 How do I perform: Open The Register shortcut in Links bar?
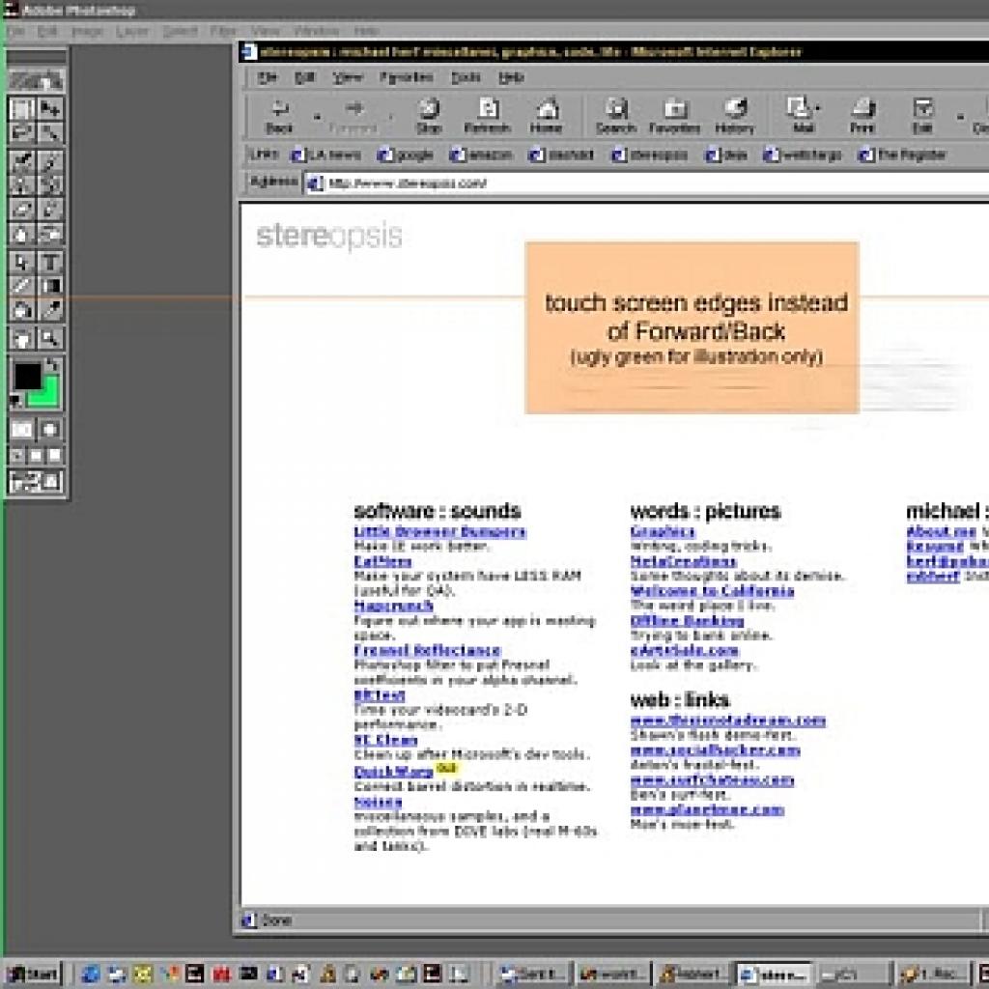[x=903, y=155]
